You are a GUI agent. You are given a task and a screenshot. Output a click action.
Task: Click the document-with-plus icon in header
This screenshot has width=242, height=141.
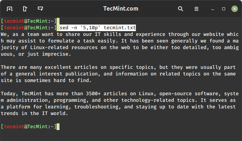coord(25,9)
